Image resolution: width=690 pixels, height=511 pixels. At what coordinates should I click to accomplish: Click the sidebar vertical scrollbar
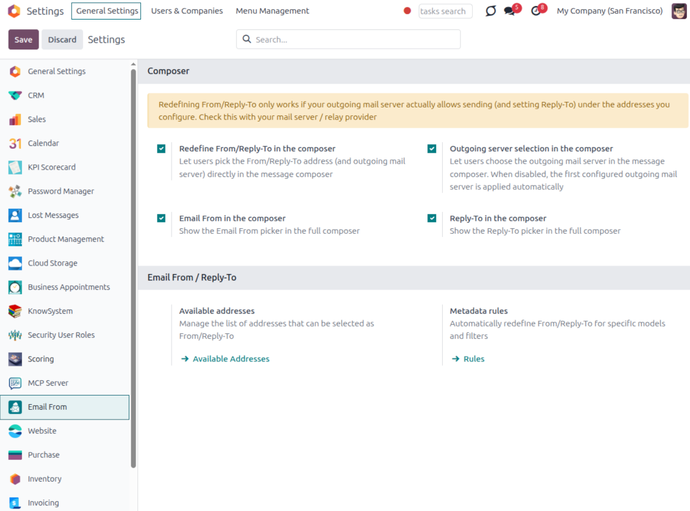coord(133,269)
